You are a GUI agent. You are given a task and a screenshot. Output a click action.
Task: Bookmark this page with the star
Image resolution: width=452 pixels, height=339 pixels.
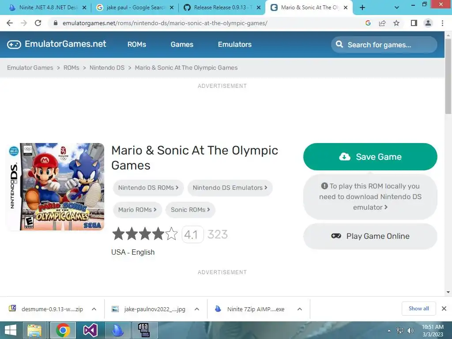tap(396, 23)
